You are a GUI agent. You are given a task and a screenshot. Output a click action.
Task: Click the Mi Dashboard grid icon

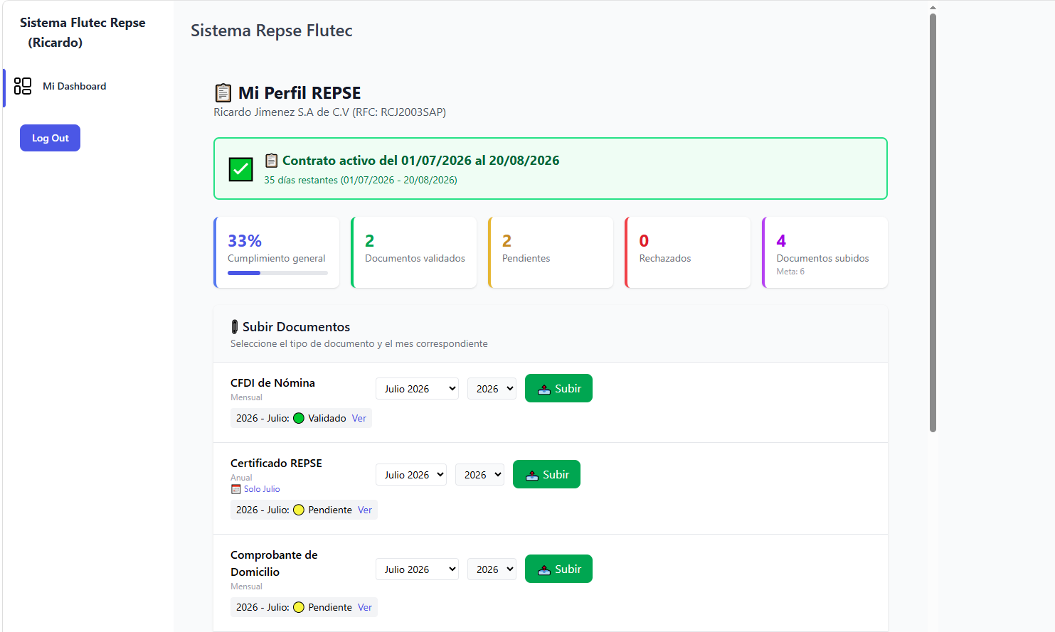coord(23,86)
